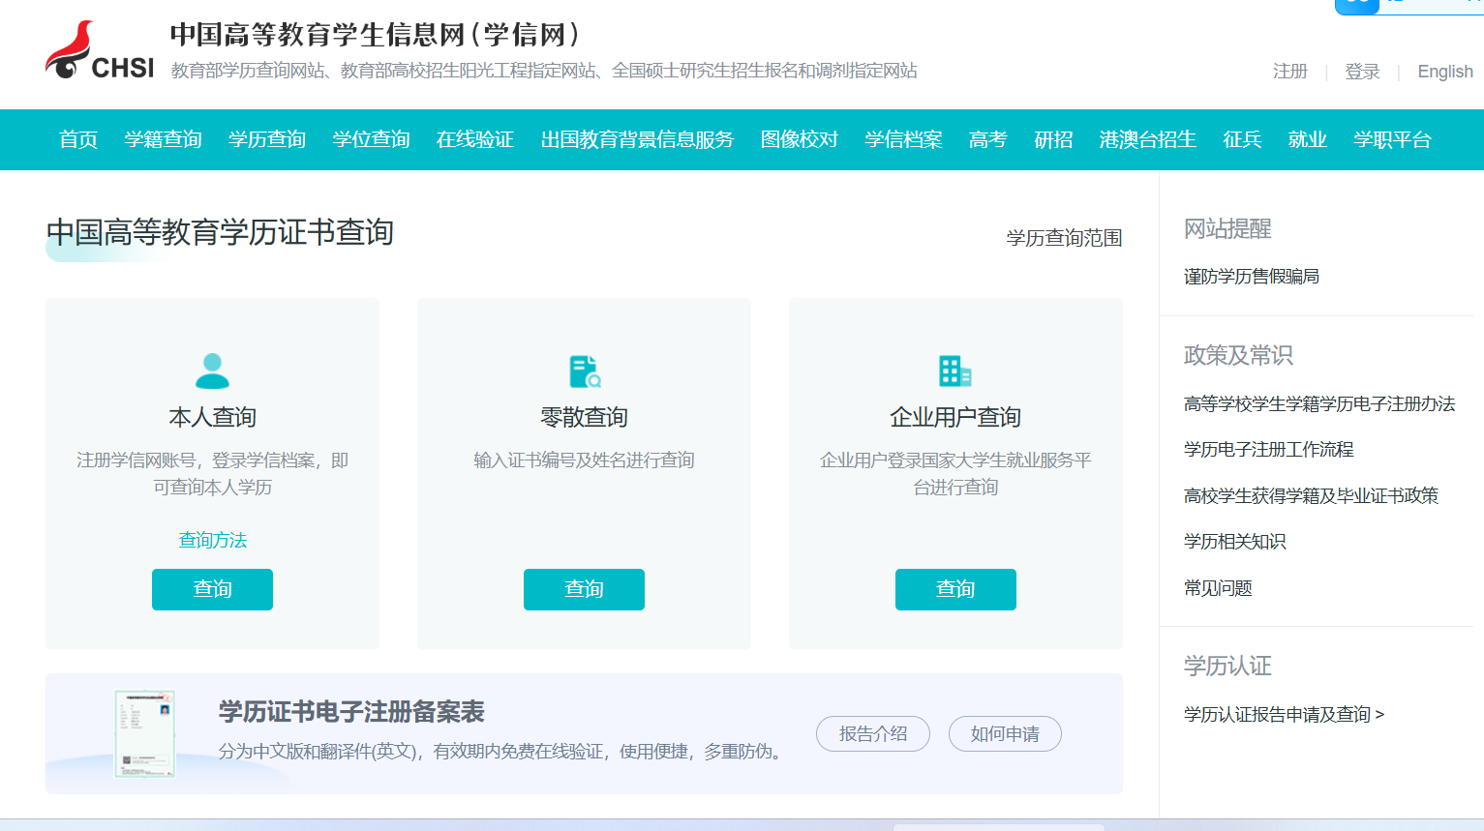Open 学历认证报告申请及查询 link
Viewport: 1484px width, 831px height.
1284,714
